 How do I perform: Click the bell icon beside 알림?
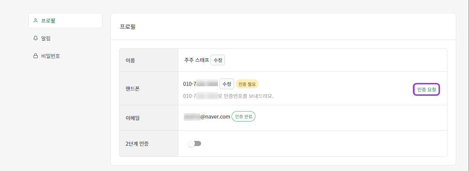[x=36, y=38]
